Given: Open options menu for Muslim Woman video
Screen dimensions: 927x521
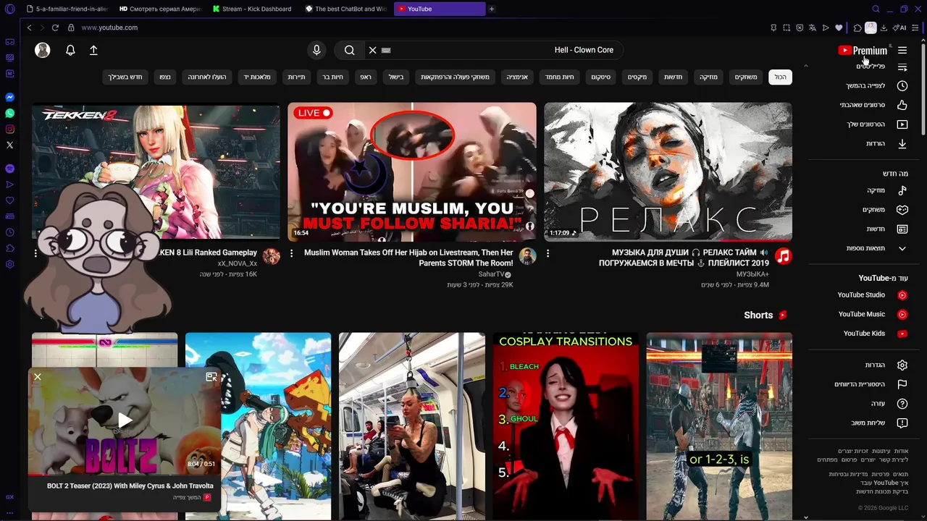Looking at the screenshot, I should 292,253.
